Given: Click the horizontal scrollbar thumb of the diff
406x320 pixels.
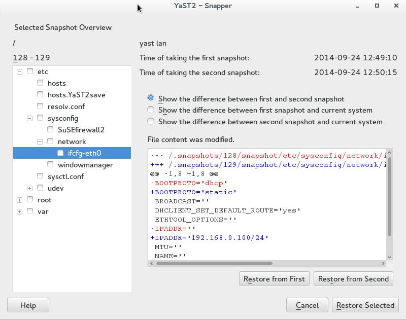Looking at the screenshot, I should pyautogui.click(x=214, y=263).
